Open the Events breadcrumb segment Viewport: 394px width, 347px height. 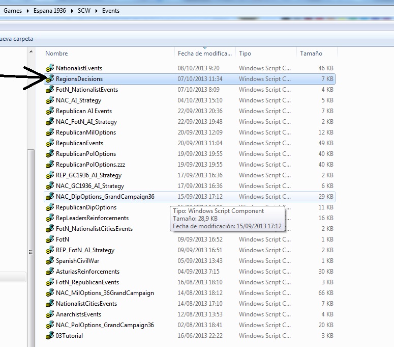tap(111, 10)
